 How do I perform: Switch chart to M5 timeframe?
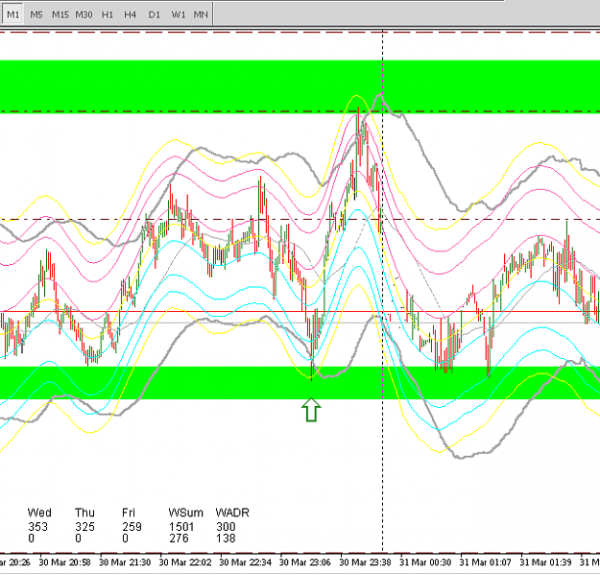point(36,15)
